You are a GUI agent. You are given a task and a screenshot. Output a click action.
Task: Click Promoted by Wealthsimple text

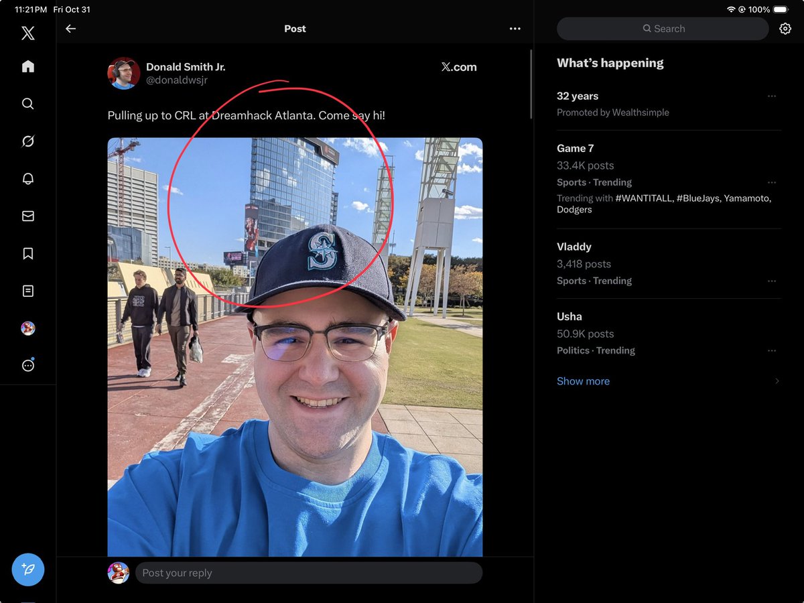(613, 113)
